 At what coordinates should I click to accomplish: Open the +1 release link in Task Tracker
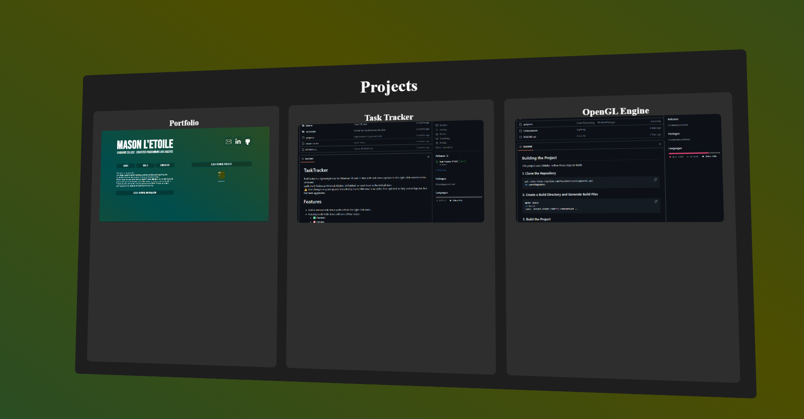point(440,170)
